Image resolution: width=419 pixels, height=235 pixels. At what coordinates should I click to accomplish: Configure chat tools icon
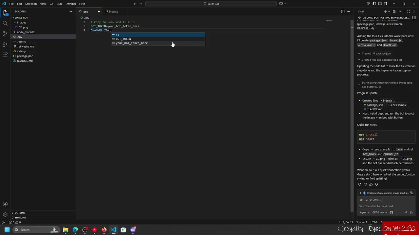(x=391, y=212)
